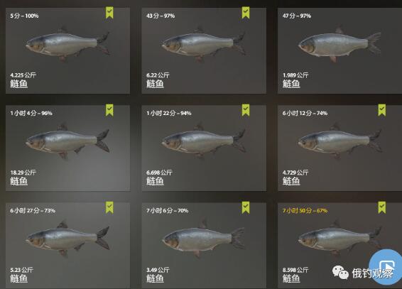
Task: Click the 俄钓观察 watermark text
Action: pos(372,273)
